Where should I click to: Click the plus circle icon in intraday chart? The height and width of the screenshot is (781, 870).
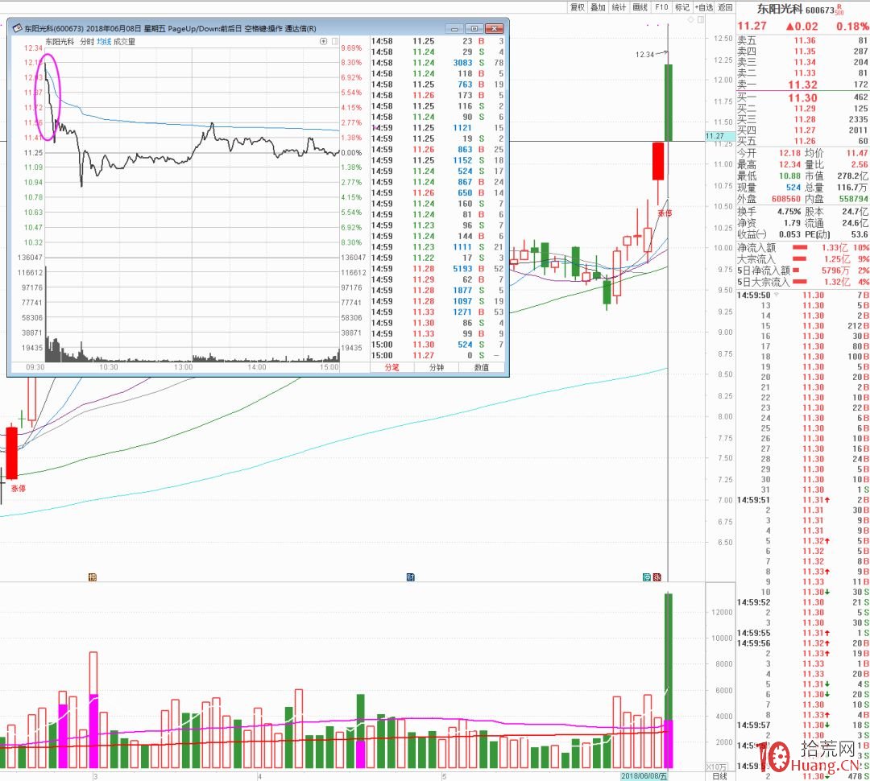point(324,42)
